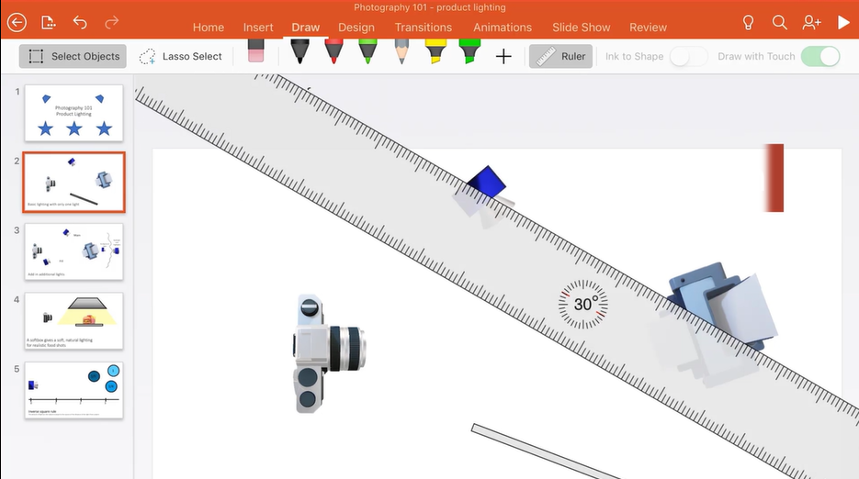The width and height of the screenshot is (859, 479).
Task: Open the Home tab
Action: click(209, 28)
